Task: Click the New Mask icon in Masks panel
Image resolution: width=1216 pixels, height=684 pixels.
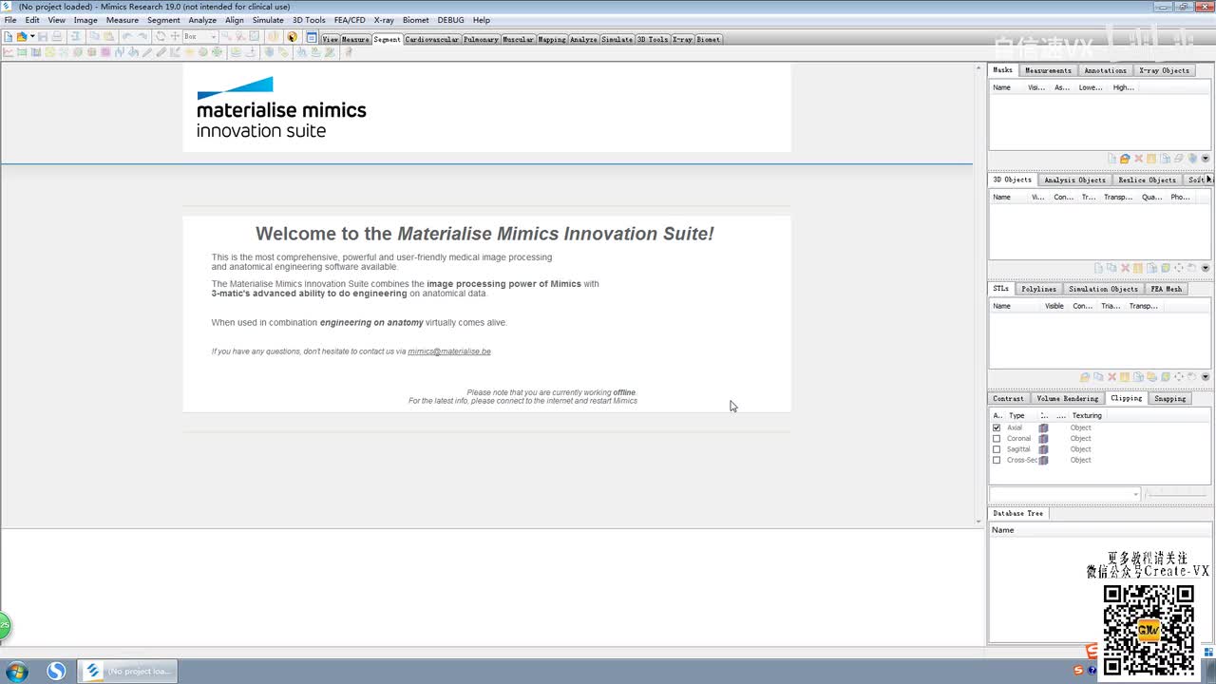Action: pos(1112,159)
